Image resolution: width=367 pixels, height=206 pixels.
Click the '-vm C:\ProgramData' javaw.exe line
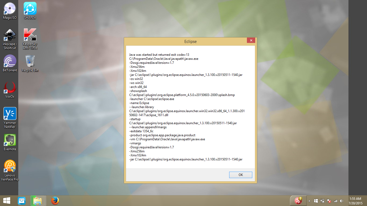click(x=167, y=139)
